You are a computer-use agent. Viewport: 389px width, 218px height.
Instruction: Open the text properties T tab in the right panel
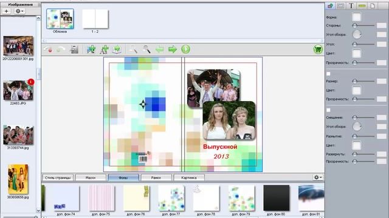point(351,5)
